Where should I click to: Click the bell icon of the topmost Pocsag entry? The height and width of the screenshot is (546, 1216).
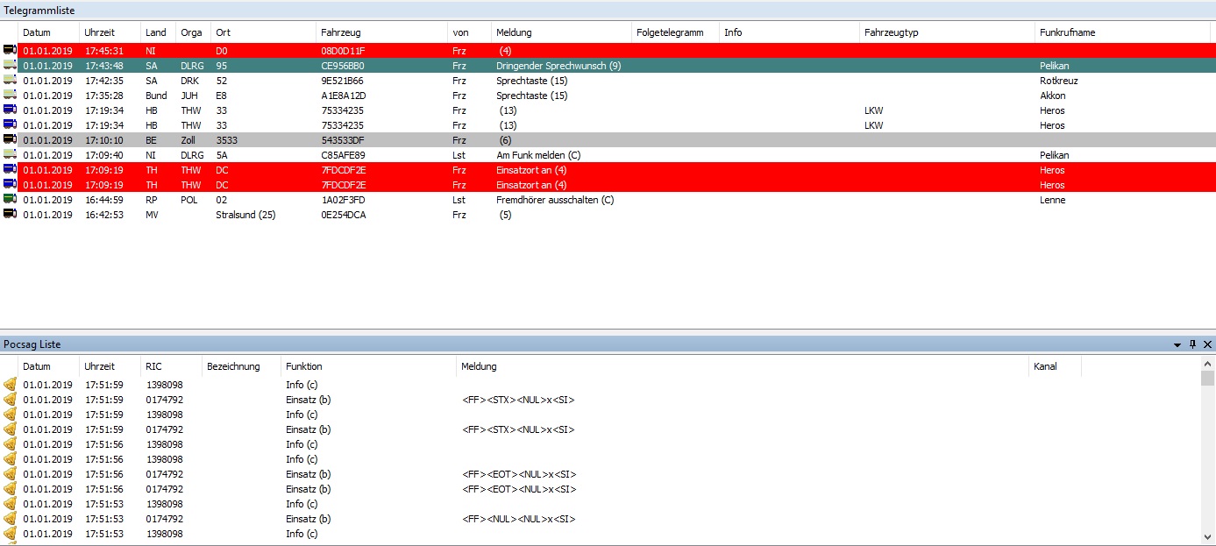click(x=10, y=385)
